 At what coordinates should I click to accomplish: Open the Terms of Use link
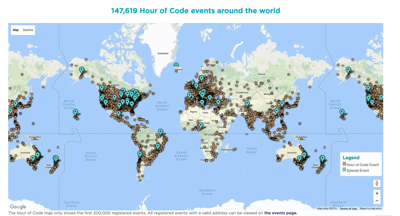click(x=348, y=208)
